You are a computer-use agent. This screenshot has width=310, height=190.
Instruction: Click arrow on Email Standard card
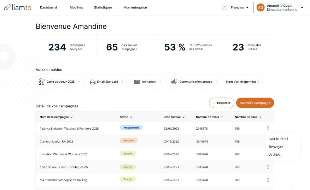pyautogui.click(x=123, y=82)
